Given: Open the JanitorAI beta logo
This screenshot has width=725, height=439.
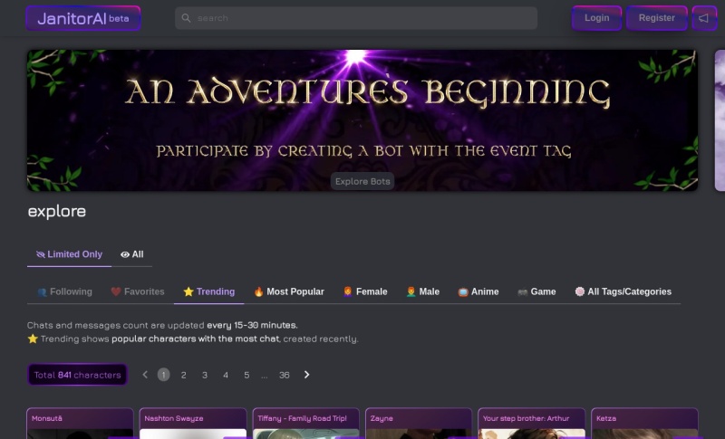Looking at the screenshot, I should coord(83,18).
